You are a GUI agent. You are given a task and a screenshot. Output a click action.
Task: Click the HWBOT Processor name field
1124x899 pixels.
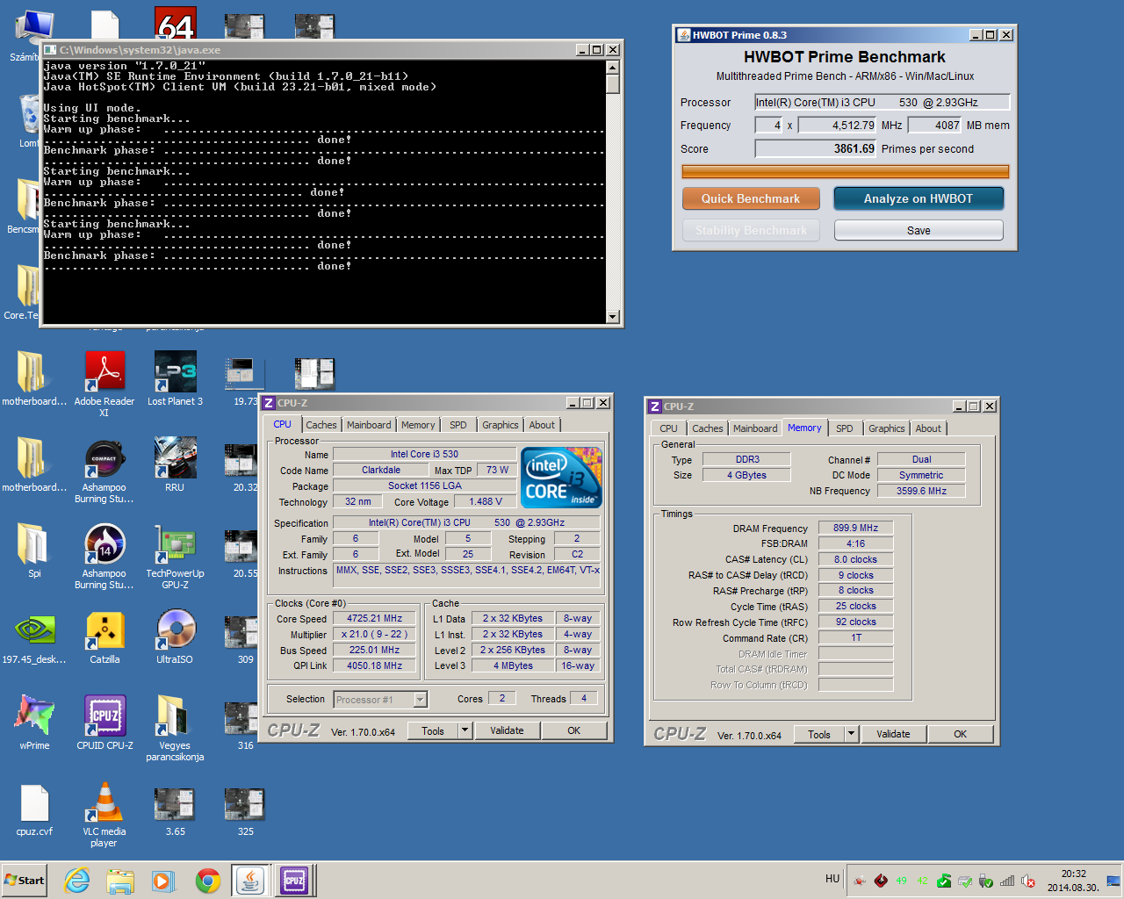883,102
